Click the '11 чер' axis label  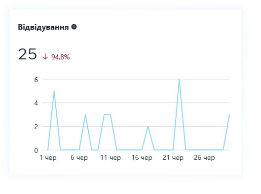pos(111,157)
